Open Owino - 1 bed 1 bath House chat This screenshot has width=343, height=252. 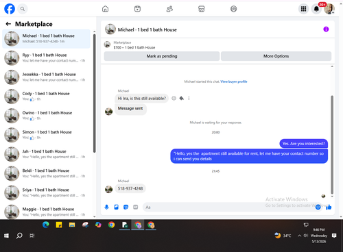pos(46,116)
